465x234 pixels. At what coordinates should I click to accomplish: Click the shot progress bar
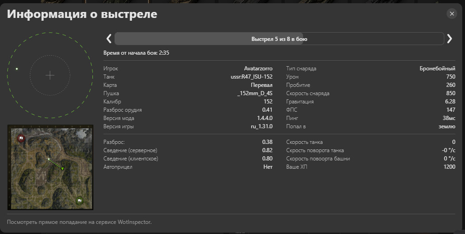(279, 39)
